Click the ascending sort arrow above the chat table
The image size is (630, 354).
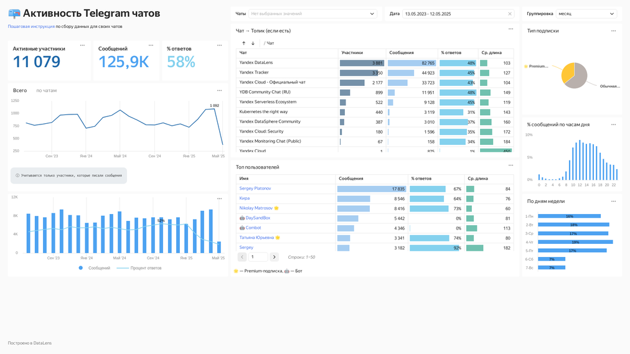coord(243,44)
